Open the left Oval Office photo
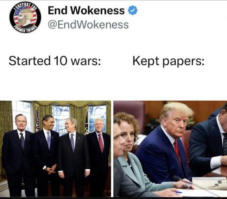The image size is (227, 199). [x=56, y=149]
